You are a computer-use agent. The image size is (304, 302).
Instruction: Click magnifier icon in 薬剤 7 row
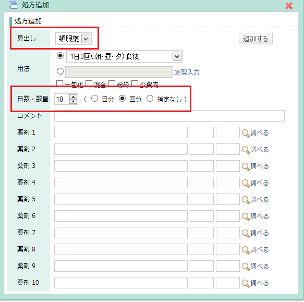(x=246, y=233)
